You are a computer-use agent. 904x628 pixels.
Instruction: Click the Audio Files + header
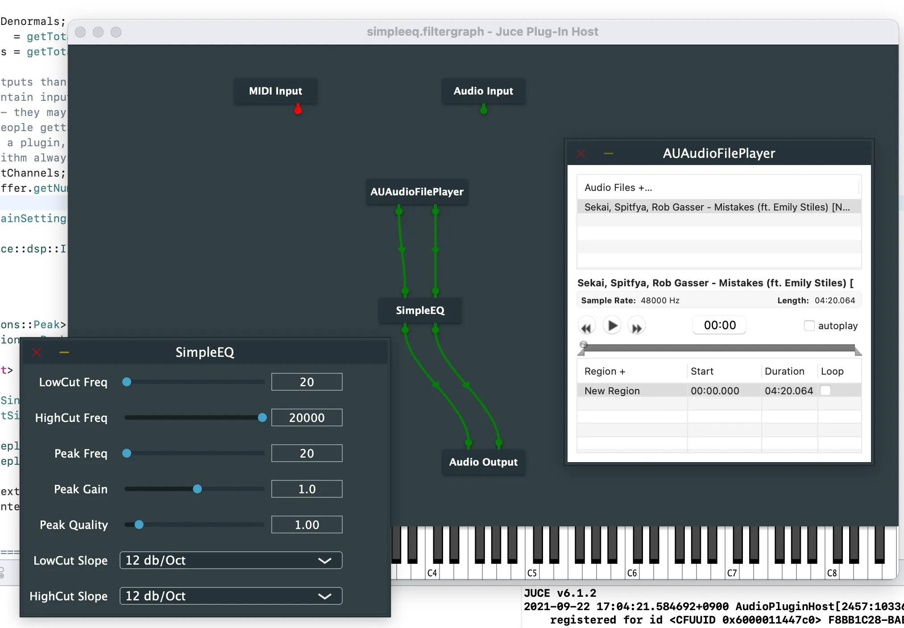tap(618, 187)
